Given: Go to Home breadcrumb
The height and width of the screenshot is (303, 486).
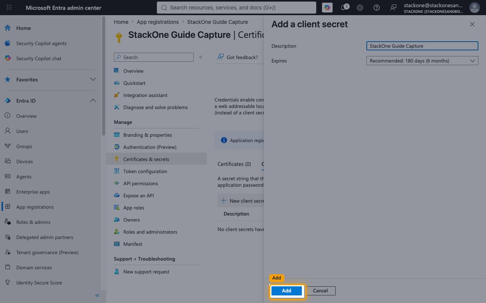Looking at the screenshot, I should [x=121, y=22].
